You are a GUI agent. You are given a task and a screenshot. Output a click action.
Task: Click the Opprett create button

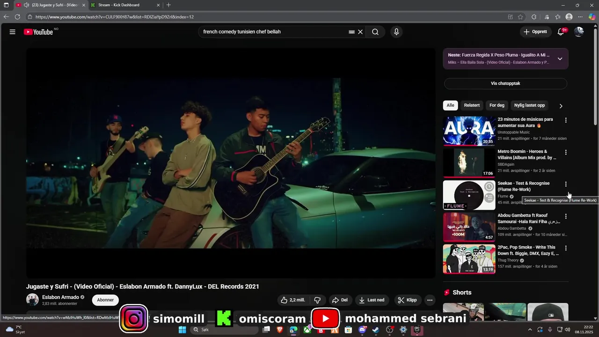coord(535,32)
